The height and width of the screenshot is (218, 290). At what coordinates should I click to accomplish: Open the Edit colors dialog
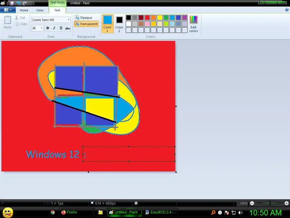click(193, 24)
